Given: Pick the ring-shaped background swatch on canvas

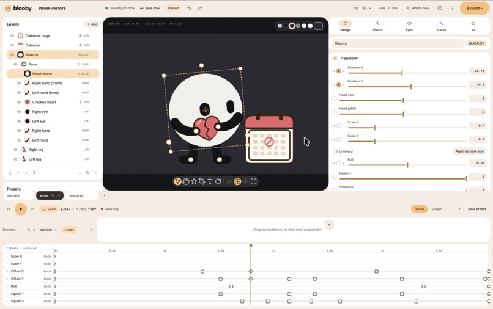Looking at the screenshot, I should [292, 26].
